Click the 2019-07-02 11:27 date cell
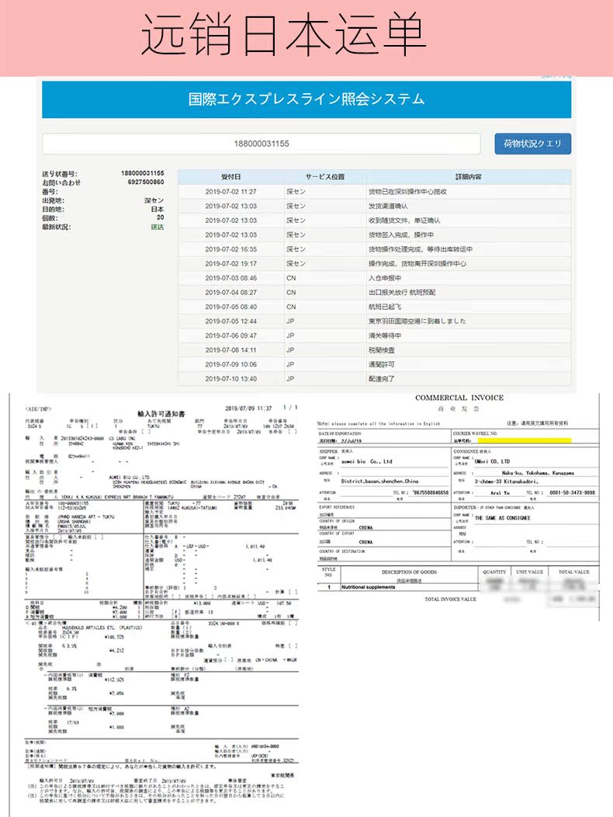Image resolution: width=613 pixels, height=817 pixels. 230,192
